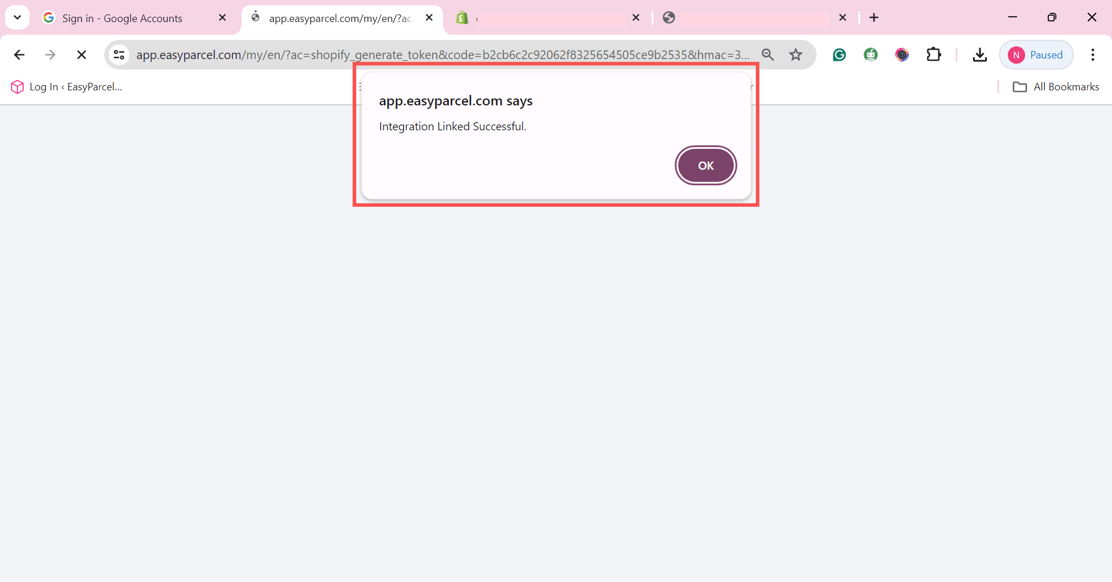Click the search lens in the address bar

[768, 54]
